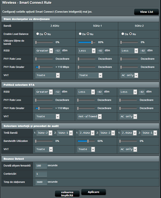Open audit VHT Toate dropdown for 2.4GHz

(x=44, y=149)
